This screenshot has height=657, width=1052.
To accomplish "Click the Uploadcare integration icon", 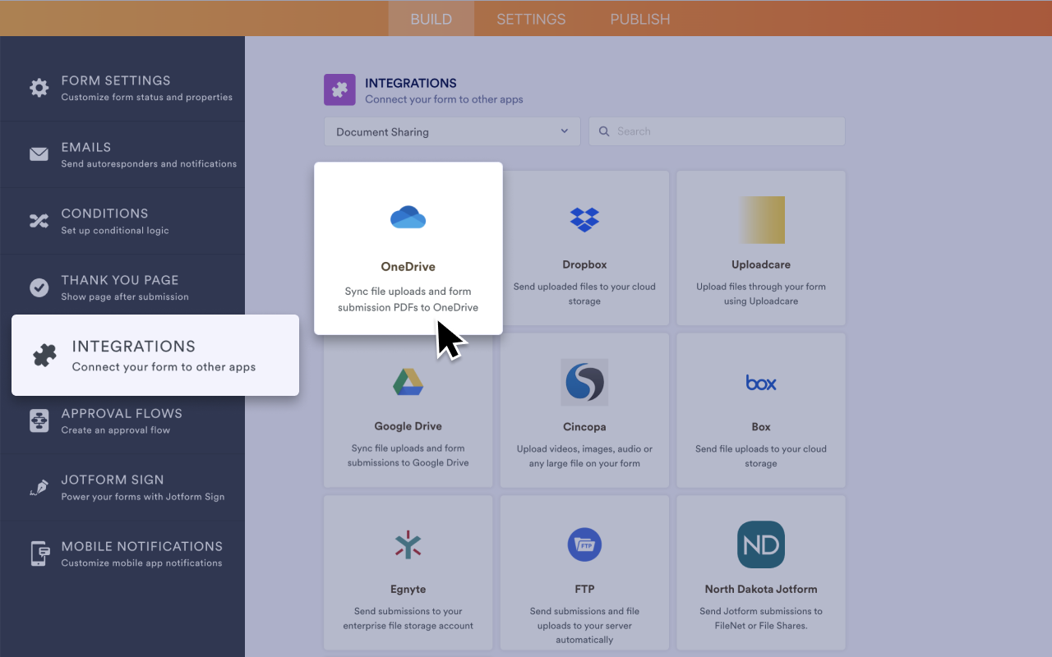I will tap(760, 219).
